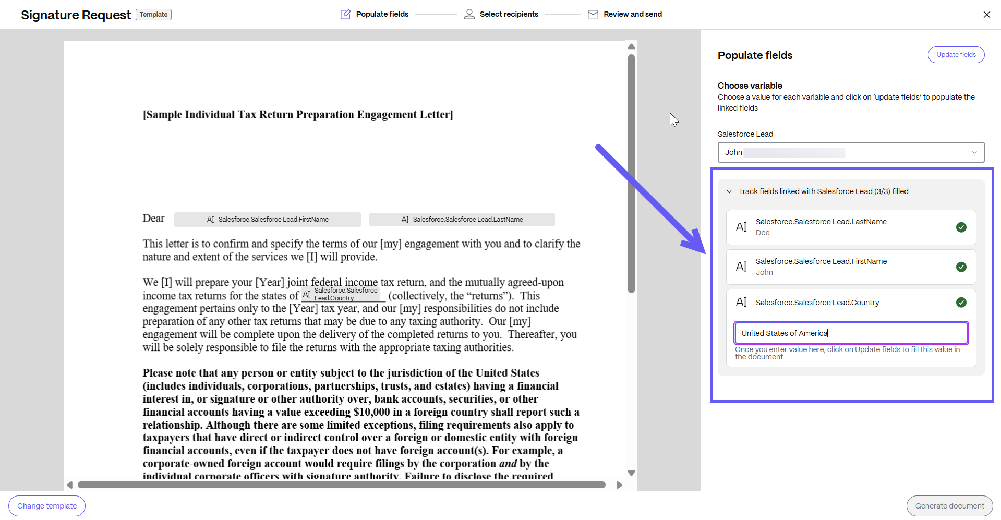Click the Salesforce Lead dropdown chevron
The height and width of the screenshot is (520, 1001).
[x=974, y=152]
